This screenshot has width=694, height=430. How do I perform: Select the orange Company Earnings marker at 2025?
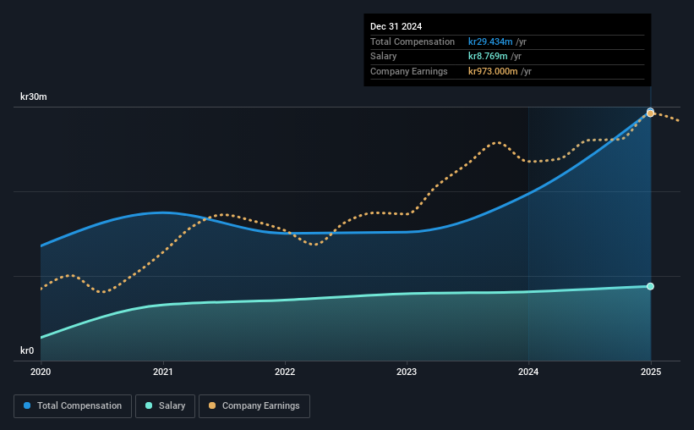pos(650,113)
